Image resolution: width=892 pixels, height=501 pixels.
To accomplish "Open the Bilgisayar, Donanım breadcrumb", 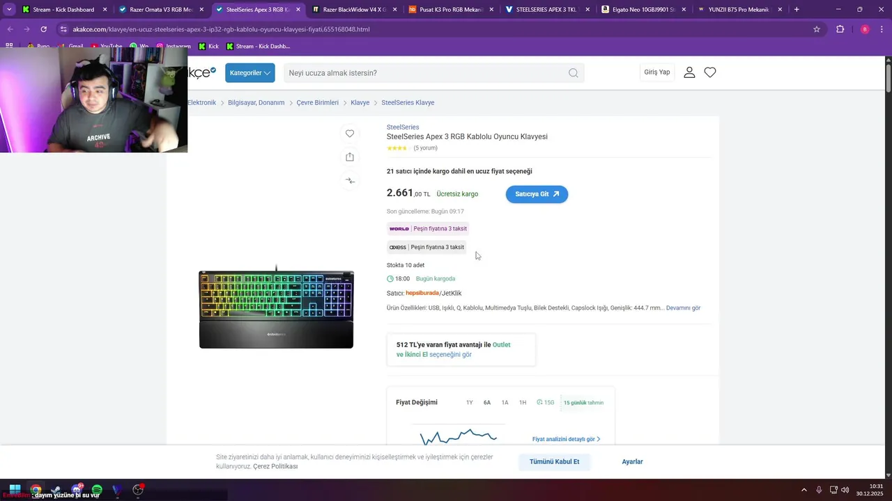I will [256, 103].
